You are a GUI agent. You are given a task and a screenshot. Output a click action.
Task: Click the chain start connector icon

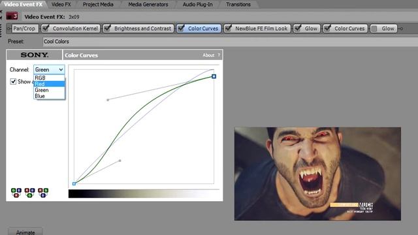click(x=8, y=29)
